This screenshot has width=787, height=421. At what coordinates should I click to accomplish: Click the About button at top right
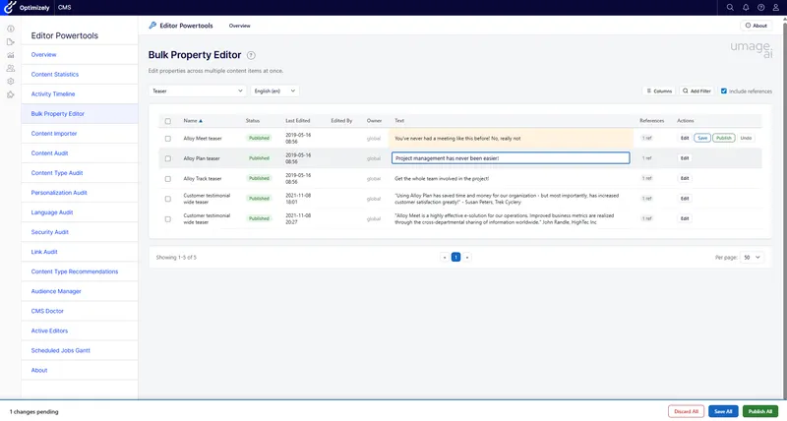point(756,26)
